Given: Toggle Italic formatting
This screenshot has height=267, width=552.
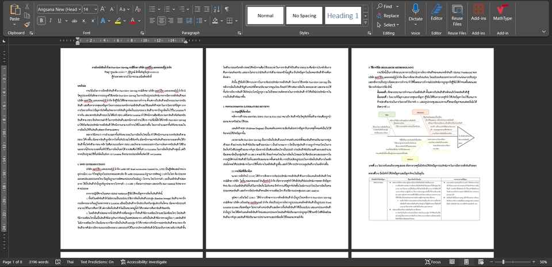Looking at the screenshot, I should (50, 21).
